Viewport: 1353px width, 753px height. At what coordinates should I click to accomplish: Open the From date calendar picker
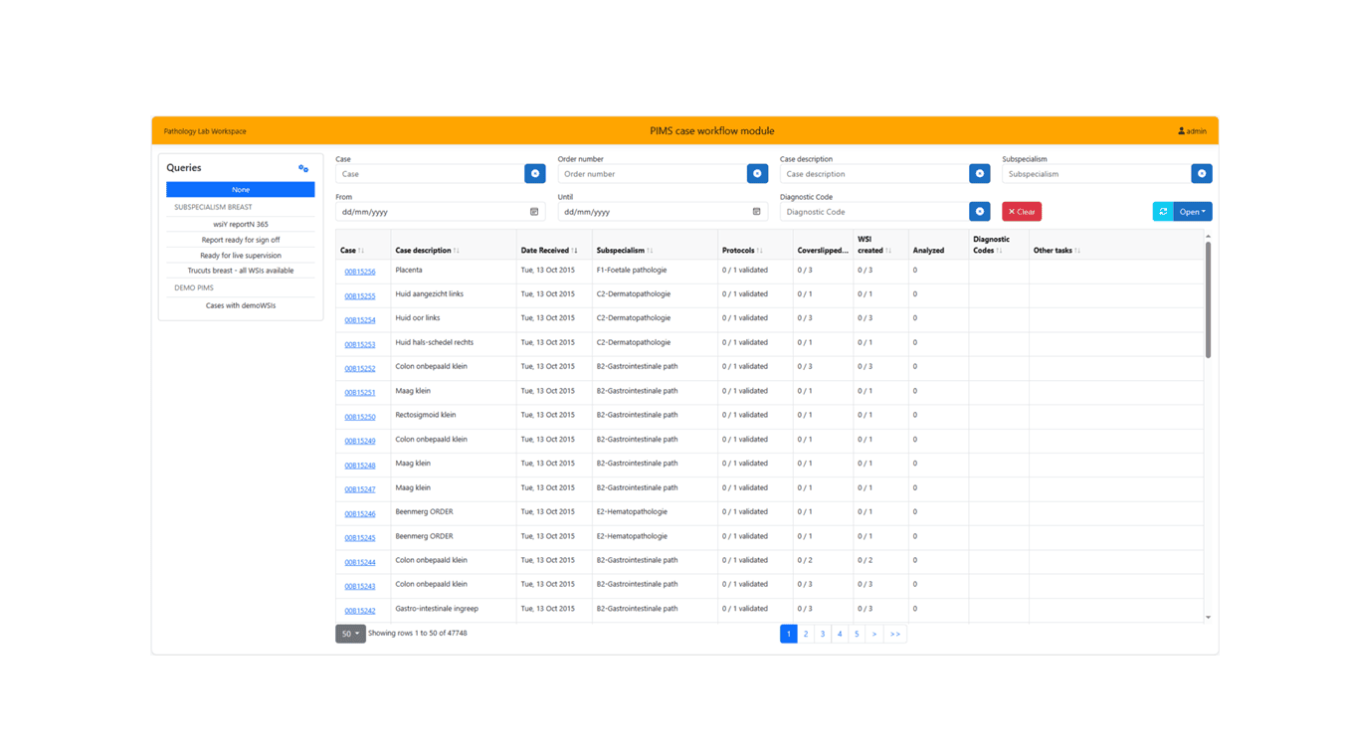(x=534, y=212)
